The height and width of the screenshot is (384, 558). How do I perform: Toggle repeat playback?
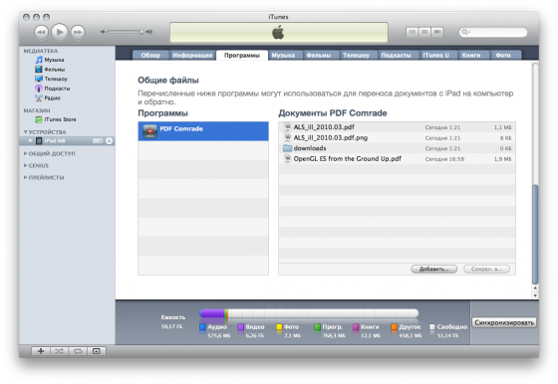[x=78, y=351]
